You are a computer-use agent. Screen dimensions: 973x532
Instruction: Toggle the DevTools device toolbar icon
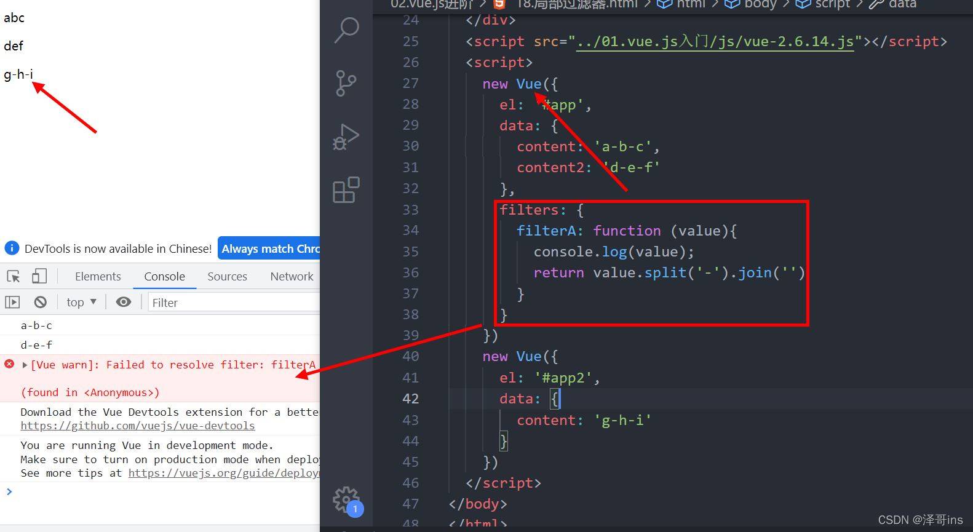pos(39,276)
